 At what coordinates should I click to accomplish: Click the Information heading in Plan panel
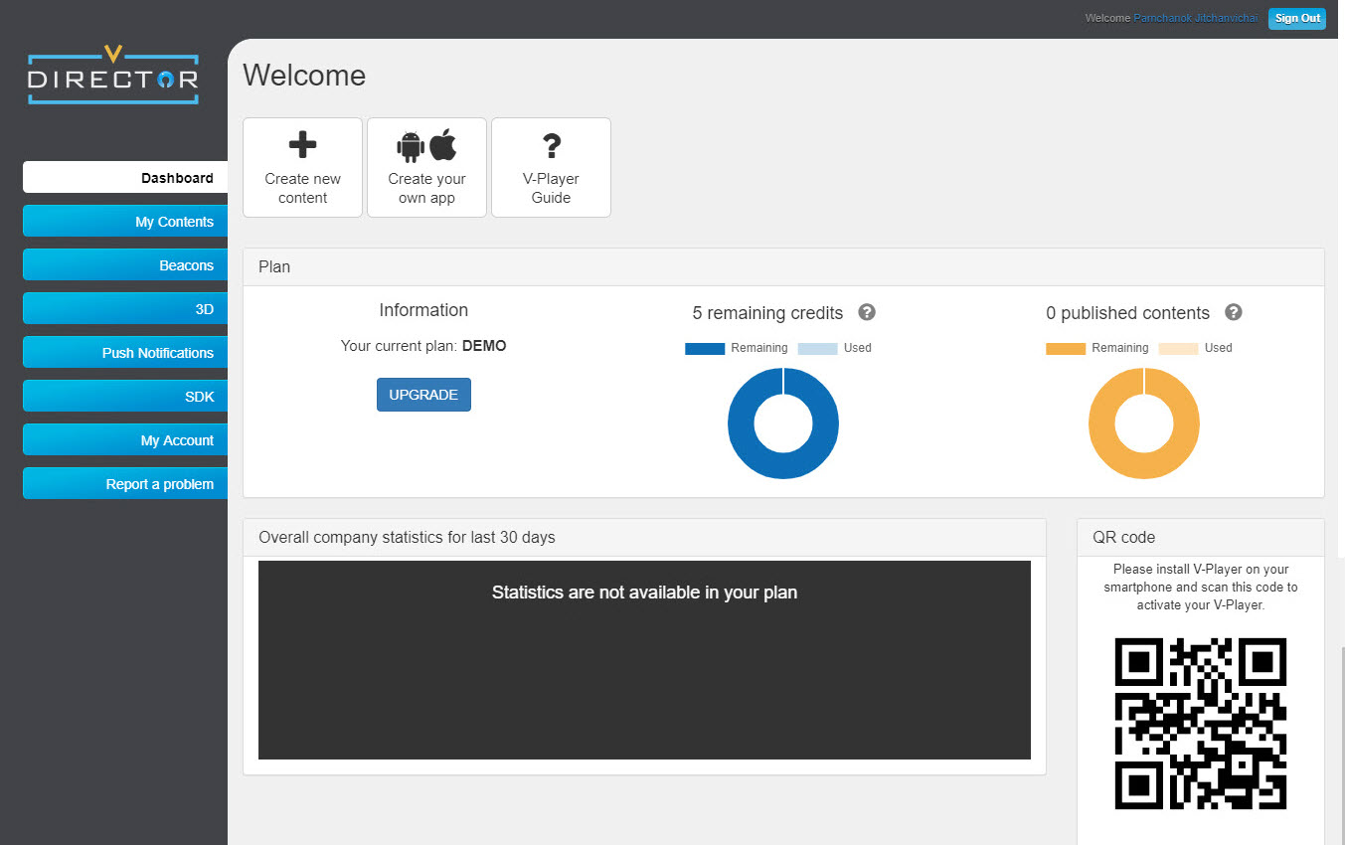coord(423,310)
